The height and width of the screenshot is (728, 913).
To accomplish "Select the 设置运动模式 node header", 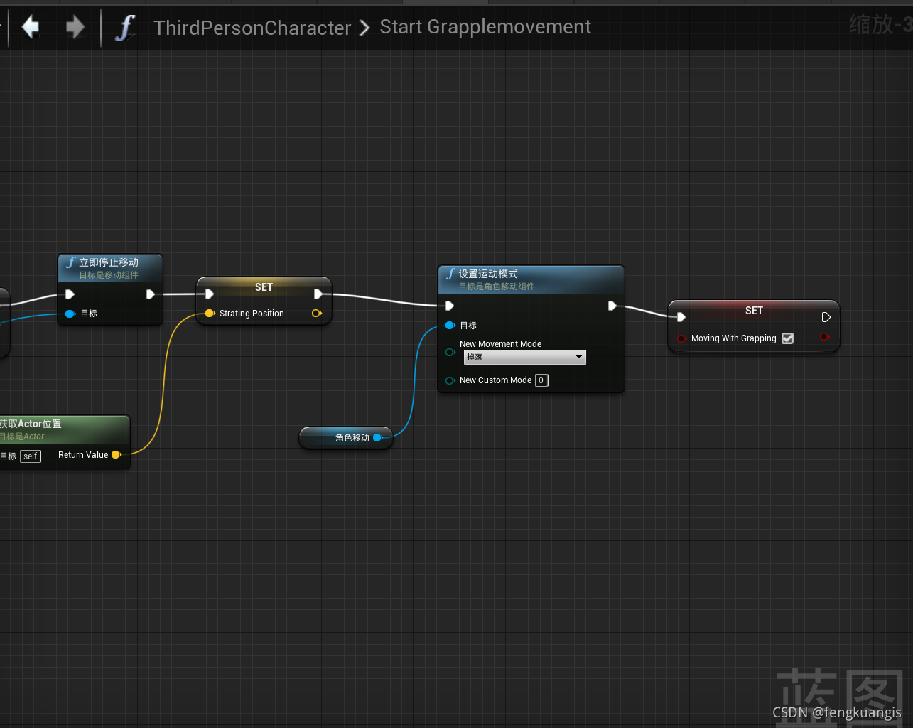I will click(x=531, y=279).
